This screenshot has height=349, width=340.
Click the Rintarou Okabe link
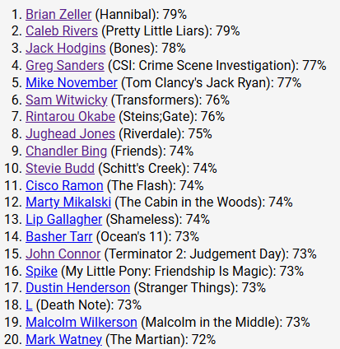pyautogui.click(x=70, y=117)
